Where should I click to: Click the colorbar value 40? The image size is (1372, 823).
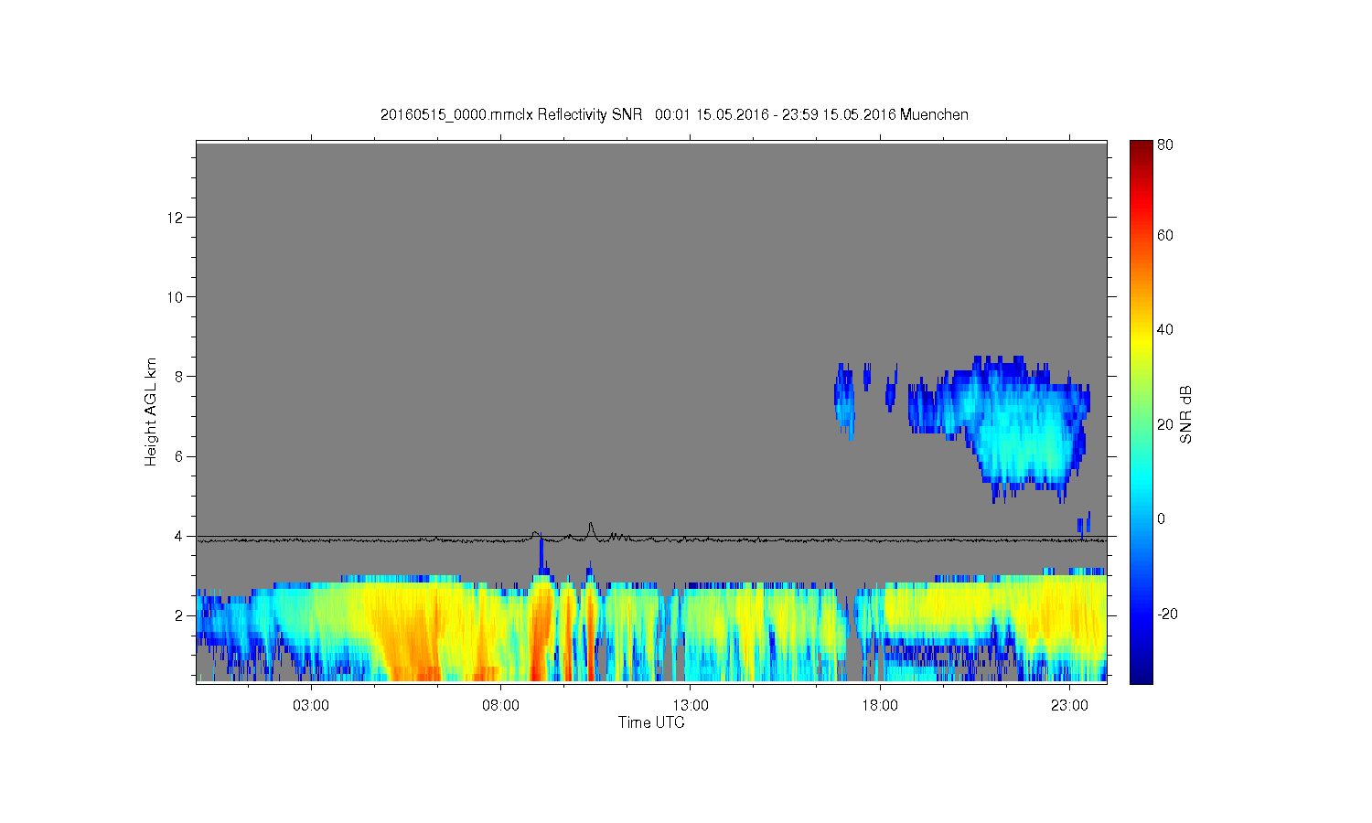(x=1165, y=329)
